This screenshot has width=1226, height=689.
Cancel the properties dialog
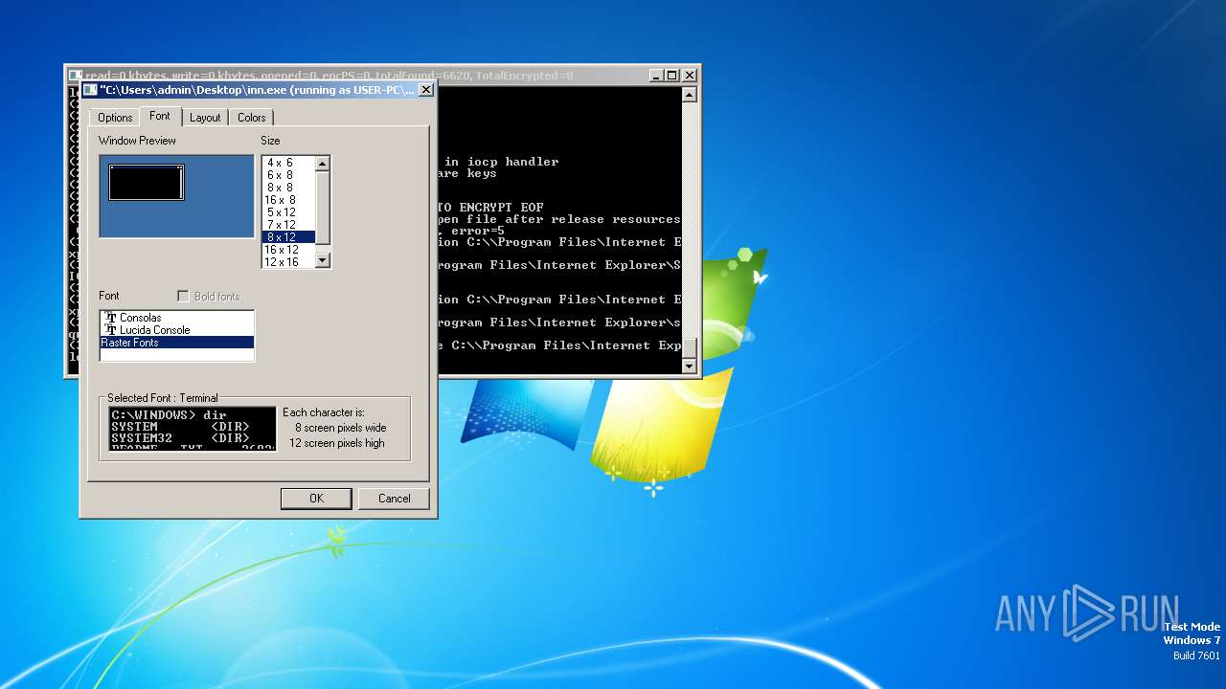click(394, 499)
